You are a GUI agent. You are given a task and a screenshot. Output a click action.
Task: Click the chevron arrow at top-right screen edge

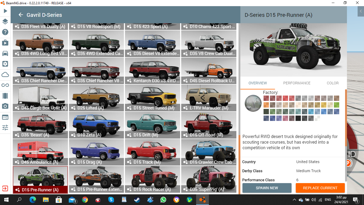coord(361,11)
